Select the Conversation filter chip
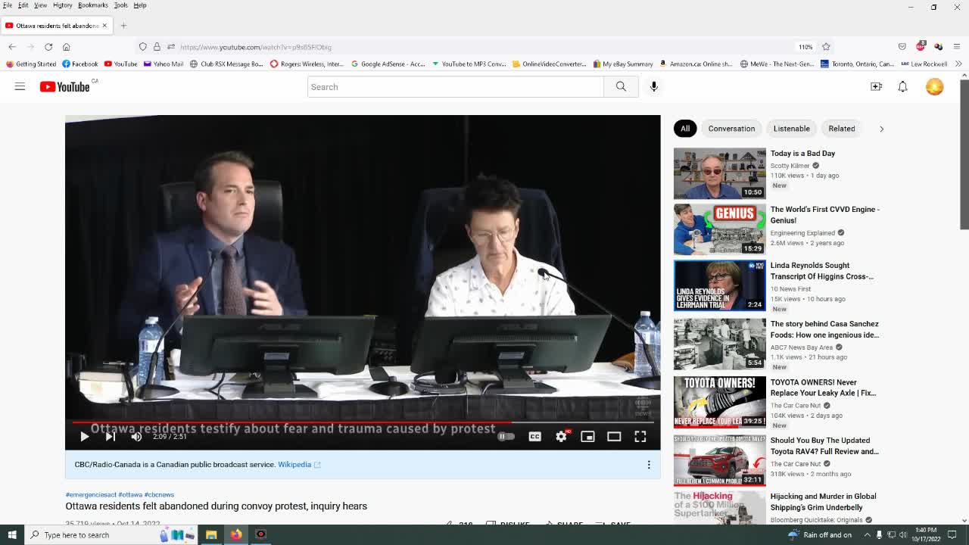The height and width of the screenshot is (545, 969). click(x=731, y=129)
